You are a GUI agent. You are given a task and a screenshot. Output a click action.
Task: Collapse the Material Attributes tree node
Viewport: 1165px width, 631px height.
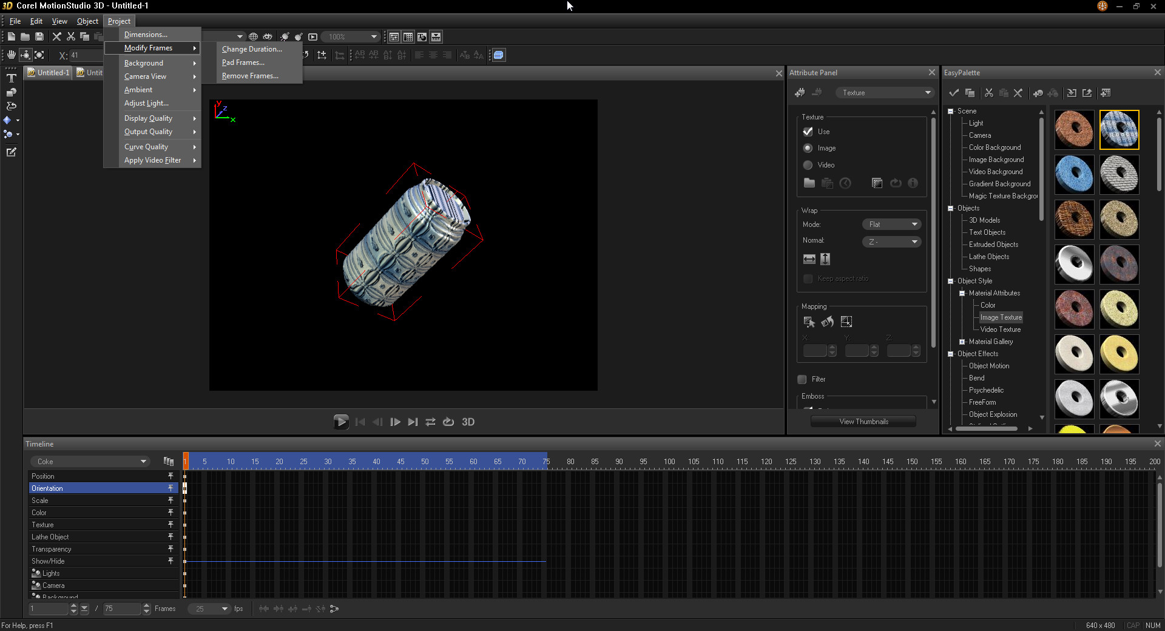962,293
